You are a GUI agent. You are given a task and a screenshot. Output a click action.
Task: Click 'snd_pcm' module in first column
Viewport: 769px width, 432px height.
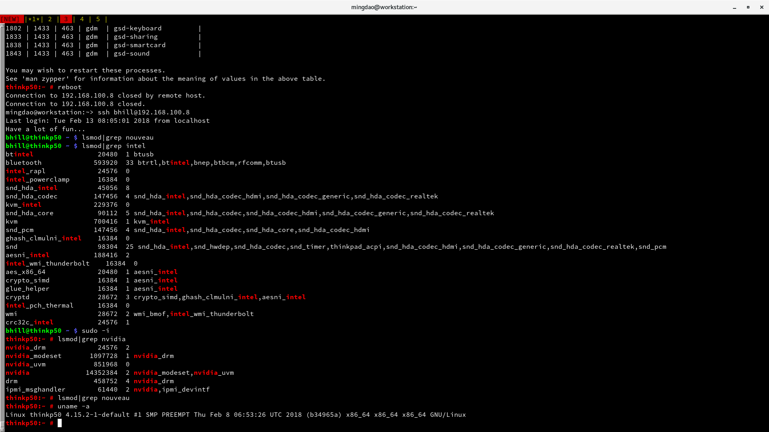coord(20,230)
